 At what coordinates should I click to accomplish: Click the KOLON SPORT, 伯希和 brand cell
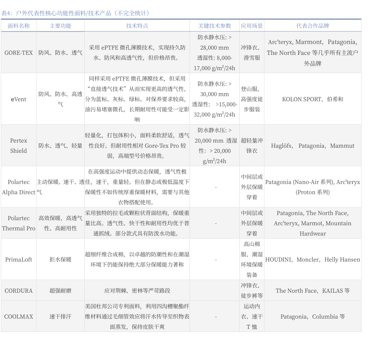point(313,99)
